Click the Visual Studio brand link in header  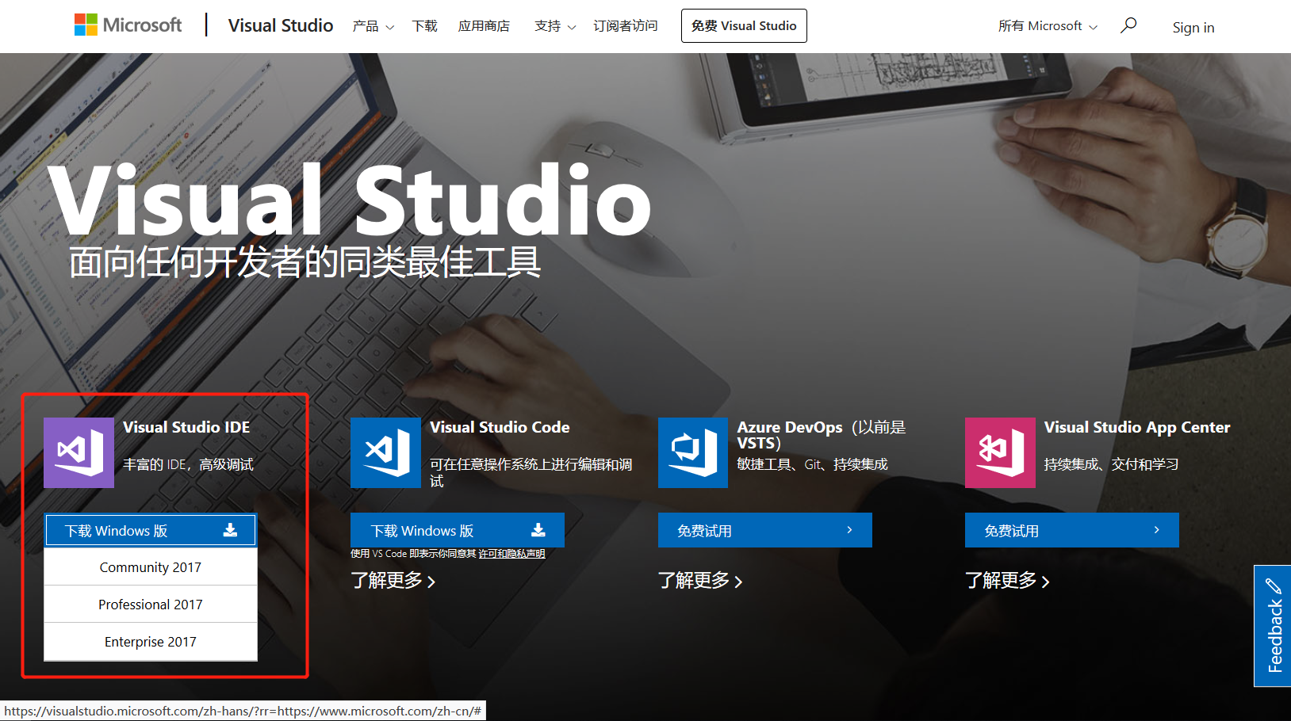281,25
